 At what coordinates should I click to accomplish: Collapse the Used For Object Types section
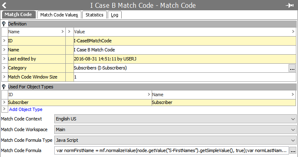point(4,87)
